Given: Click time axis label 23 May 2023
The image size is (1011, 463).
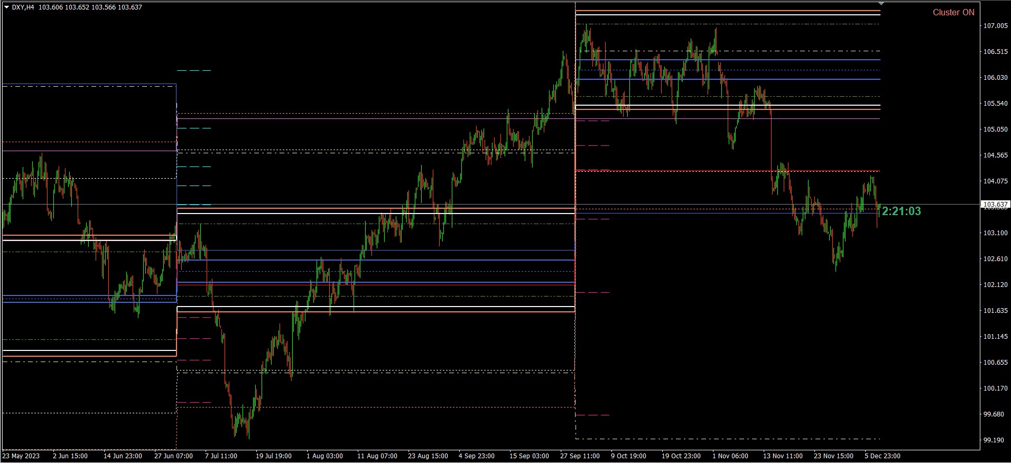Looking at the screenshot, I should point(21,456).
